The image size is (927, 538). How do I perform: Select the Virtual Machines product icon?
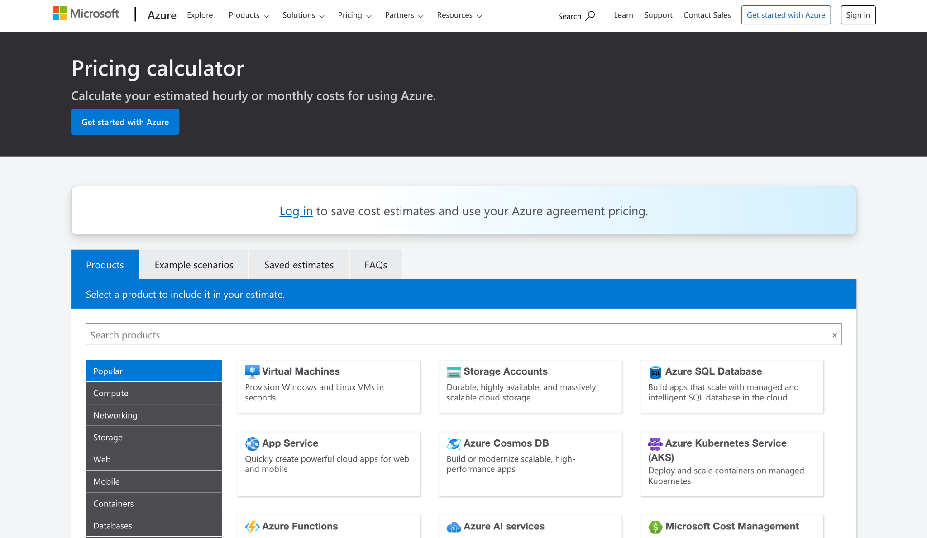click(252, 371)
